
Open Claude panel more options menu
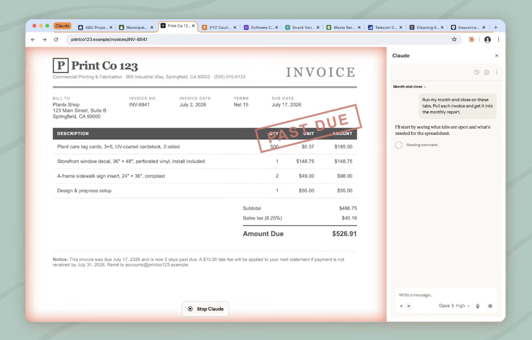[x=497, y=72]
